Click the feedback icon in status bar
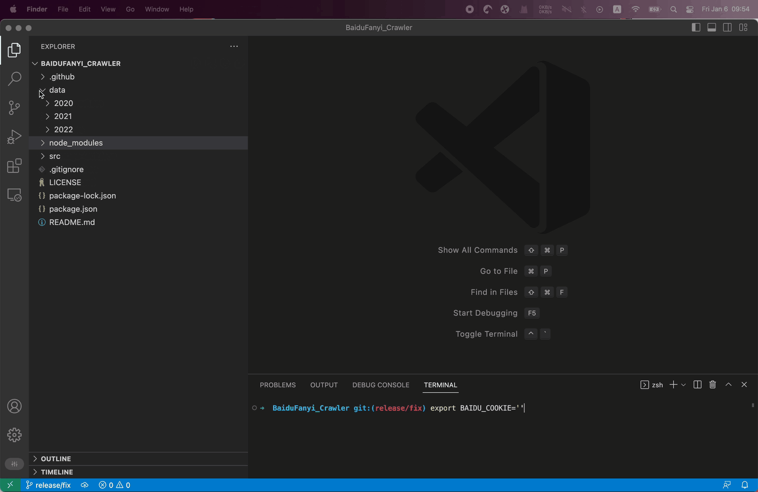 point(726,485)
